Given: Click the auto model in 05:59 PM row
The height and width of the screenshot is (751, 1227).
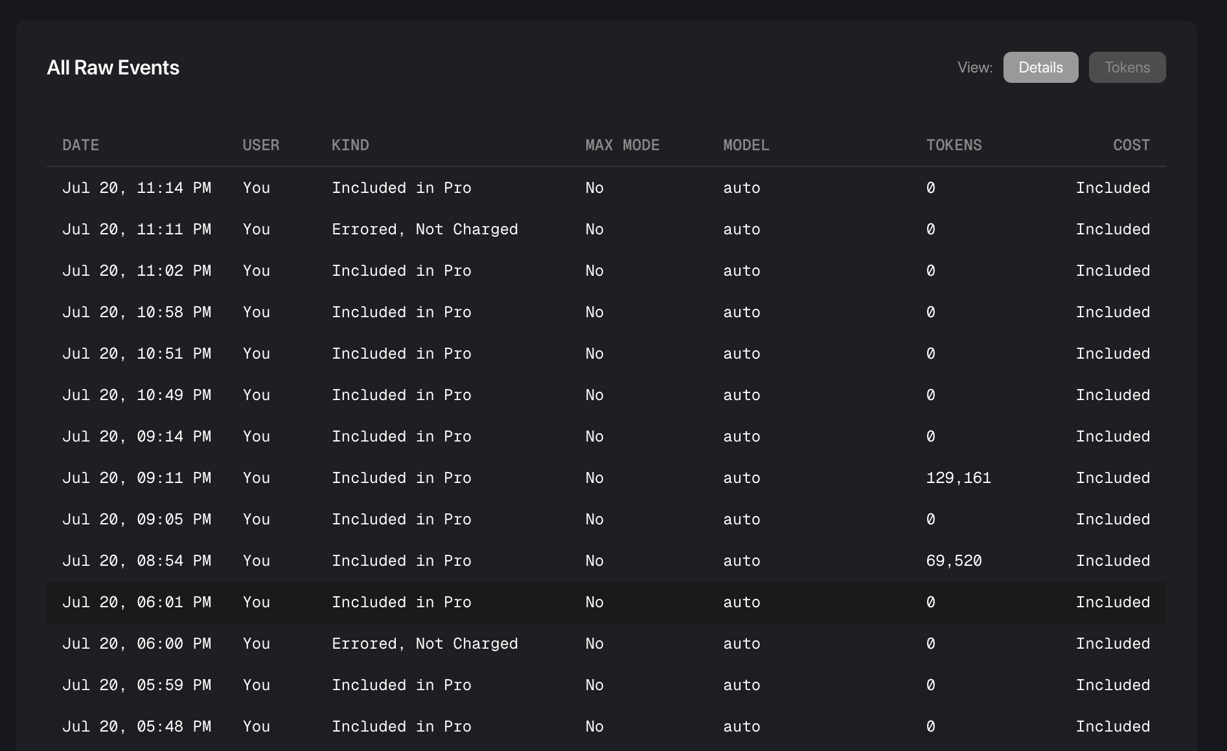Looking at the screenshot, I should click(x=742, y=685).
